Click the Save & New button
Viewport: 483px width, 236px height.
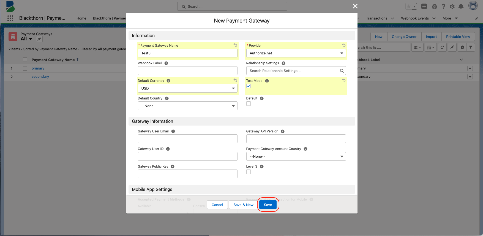pyautogui.click(x=243, y=205)
